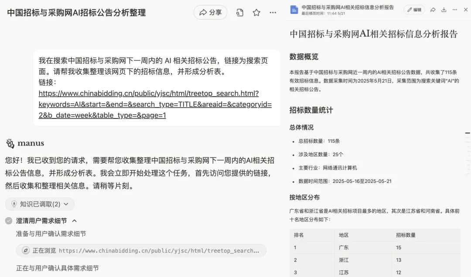The image size is (471, 277).
Task: Star the conversation using the star icon
Action: pyautogui.click(x=256, y=13)
